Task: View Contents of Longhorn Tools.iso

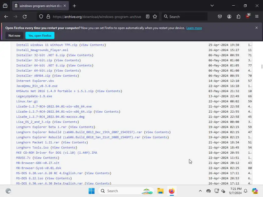Action: point(64,147)
